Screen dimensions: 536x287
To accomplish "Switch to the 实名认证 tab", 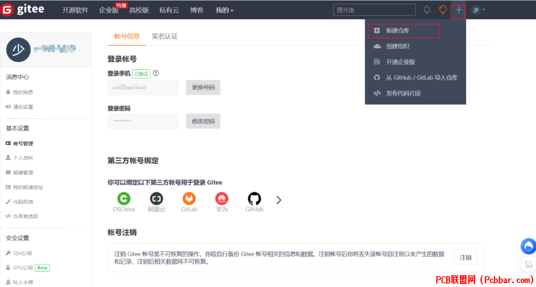I will click(165, 37).
